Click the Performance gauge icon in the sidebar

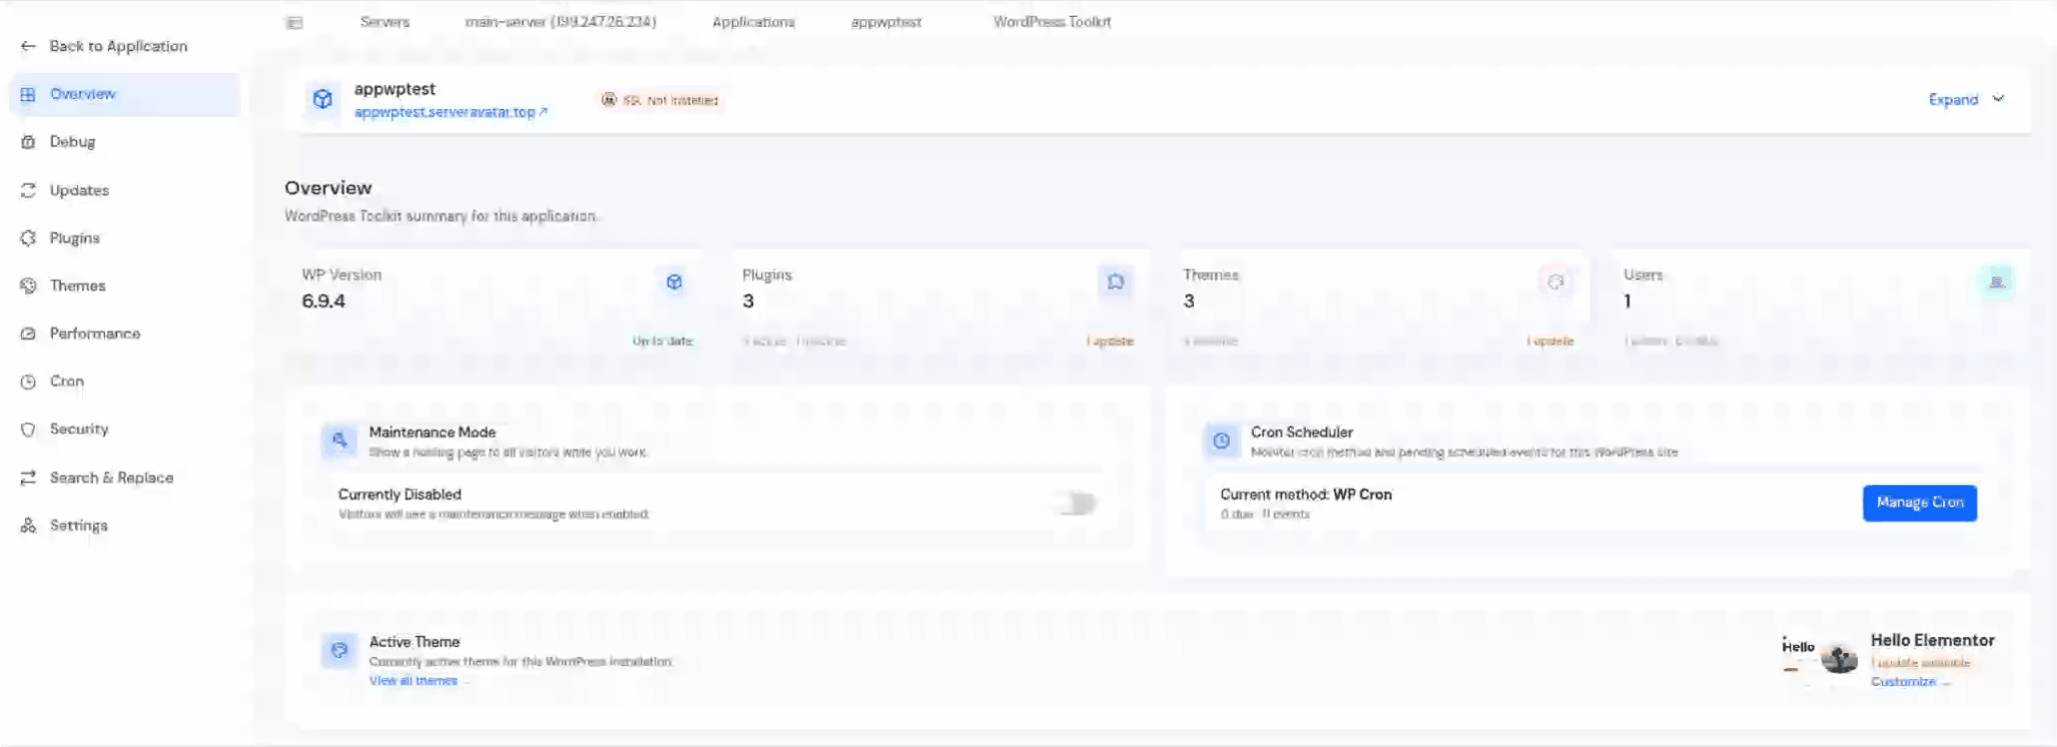click(28, 334)
